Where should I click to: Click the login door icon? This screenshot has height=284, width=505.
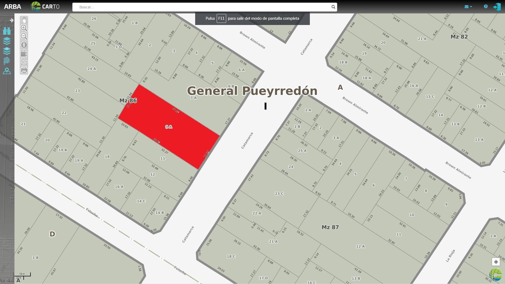coord(497,7)
